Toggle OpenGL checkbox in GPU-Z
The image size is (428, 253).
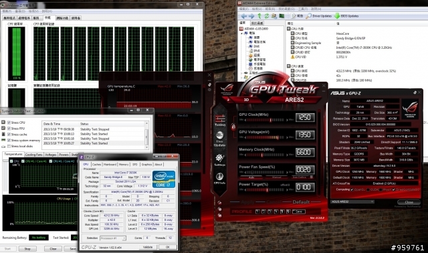[352, 189]
